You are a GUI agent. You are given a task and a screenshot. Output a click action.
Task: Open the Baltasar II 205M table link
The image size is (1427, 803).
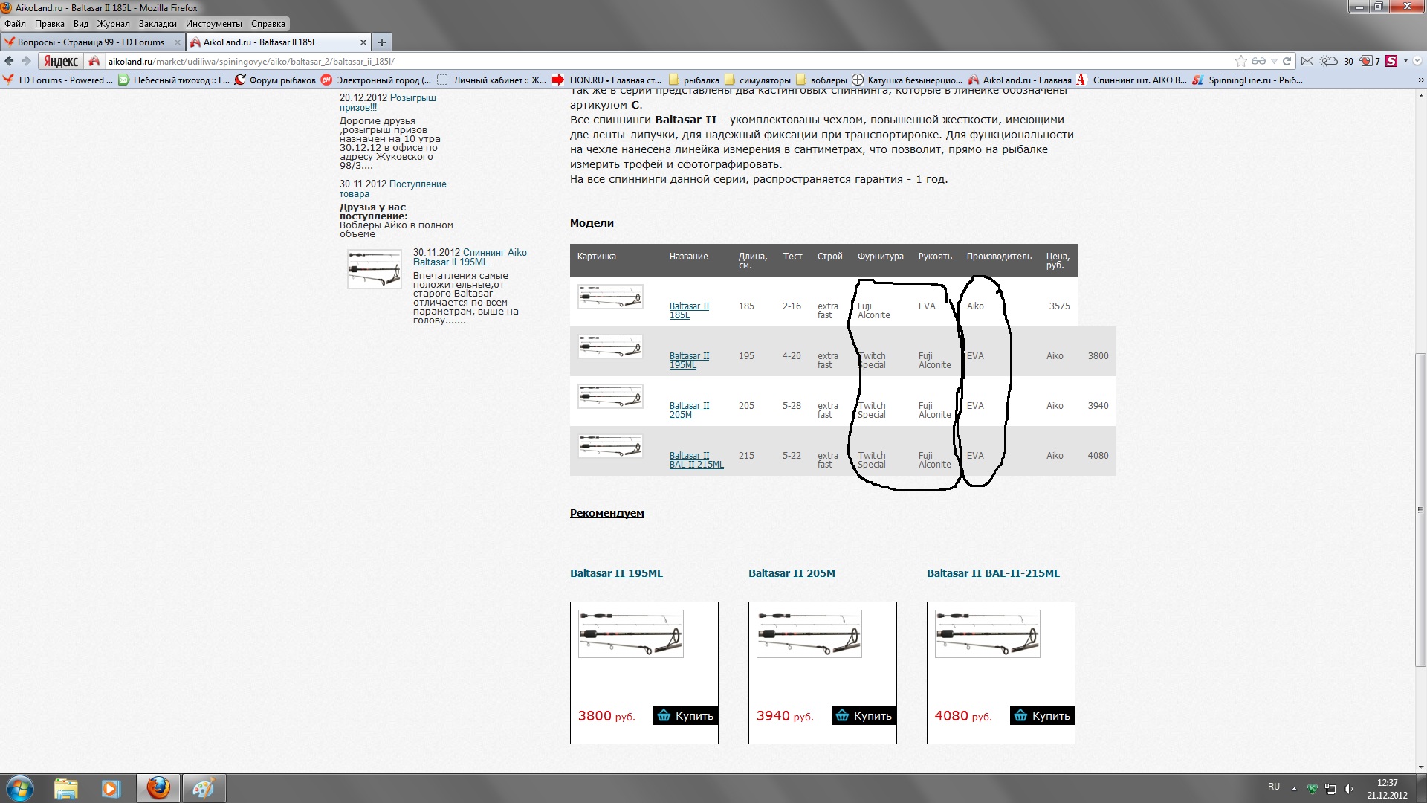689,410
